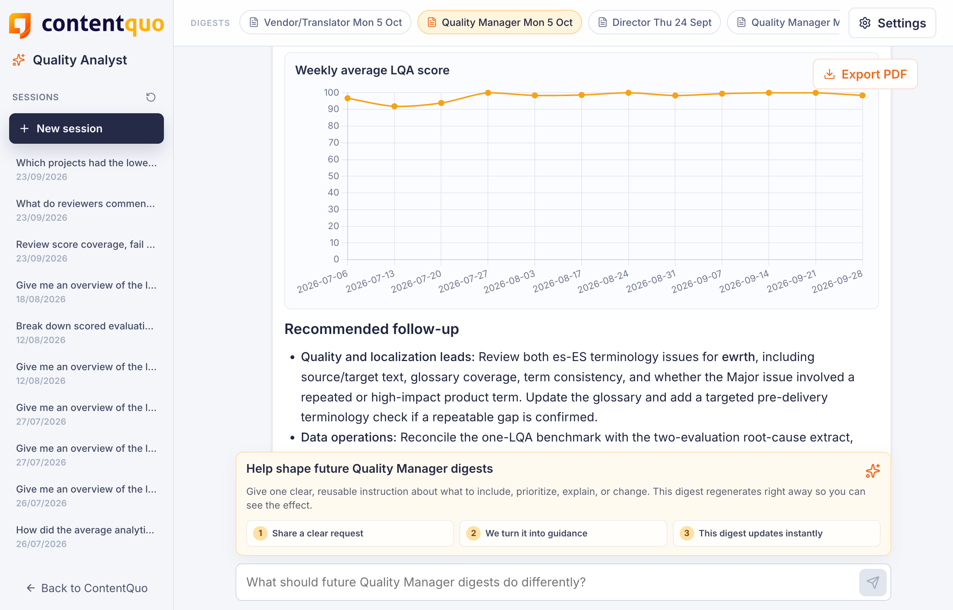Open Settings
Viewport: 953px width, 610px height.
pos(892,23)
